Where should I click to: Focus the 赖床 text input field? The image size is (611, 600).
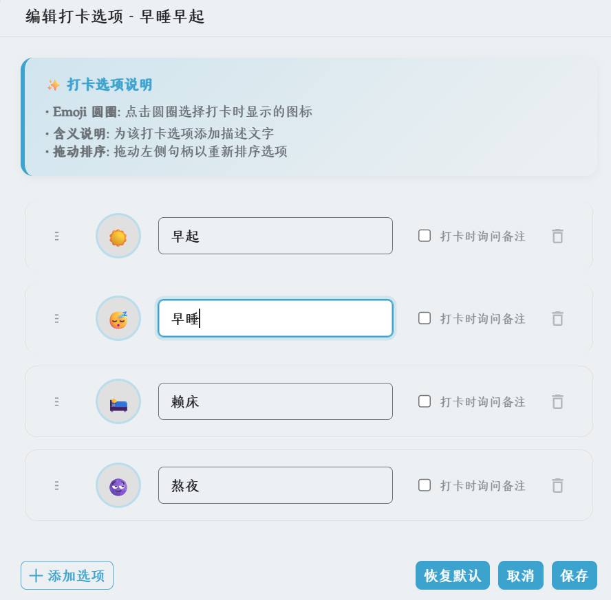point(275,401)
